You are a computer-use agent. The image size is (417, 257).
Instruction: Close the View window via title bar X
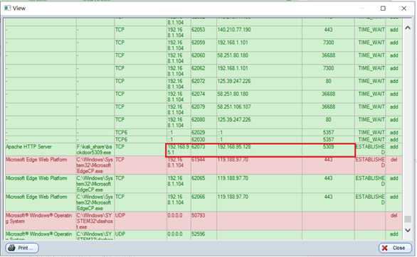pyautogui.click(x=403, y=9)
